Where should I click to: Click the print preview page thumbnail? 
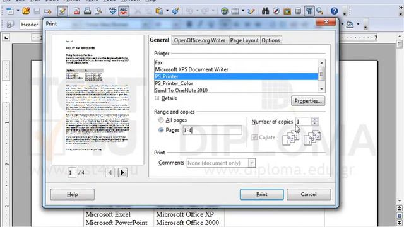point(98,100)
